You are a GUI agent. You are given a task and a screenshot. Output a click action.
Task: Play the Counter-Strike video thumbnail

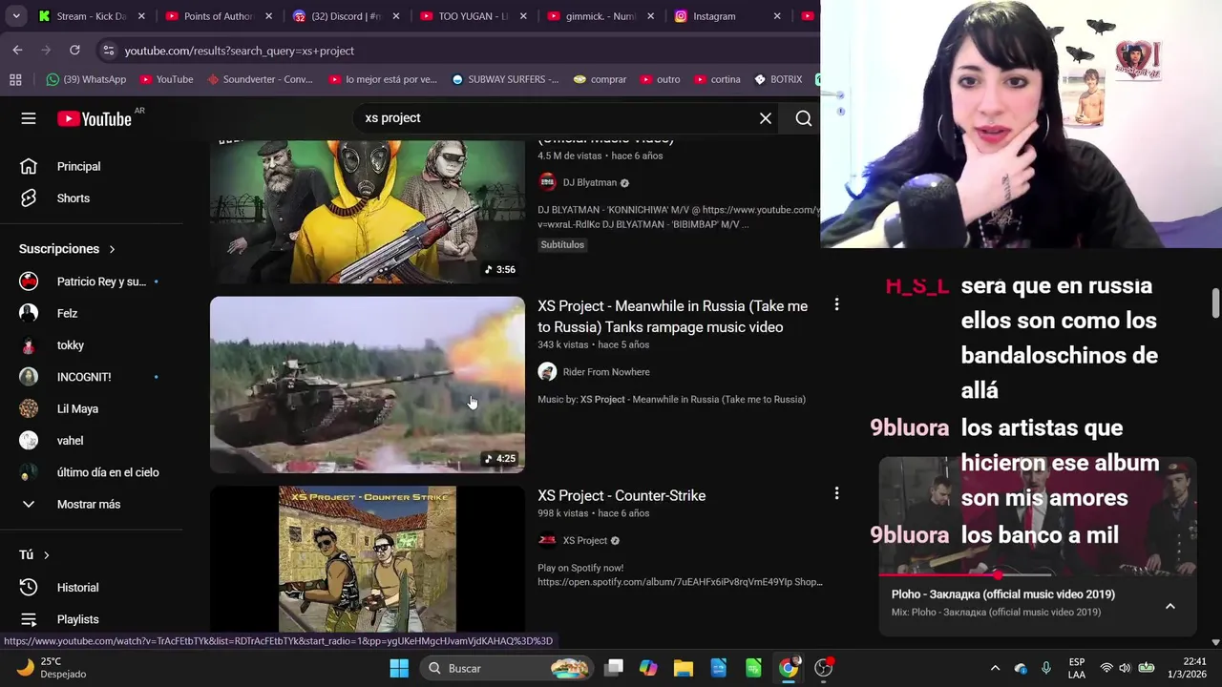point(368,559)
